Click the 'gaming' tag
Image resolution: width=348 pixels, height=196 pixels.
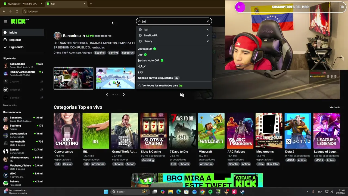113,53
